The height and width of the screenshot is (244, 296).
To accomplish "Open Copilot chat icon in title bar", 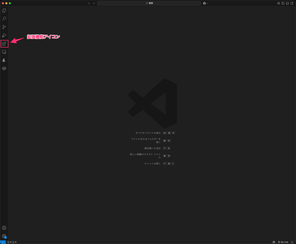I will 204,3.
